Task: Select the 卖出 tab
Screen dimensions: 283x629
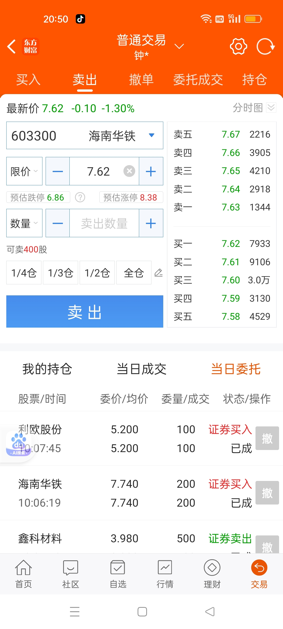Action: tap(85, 80)
